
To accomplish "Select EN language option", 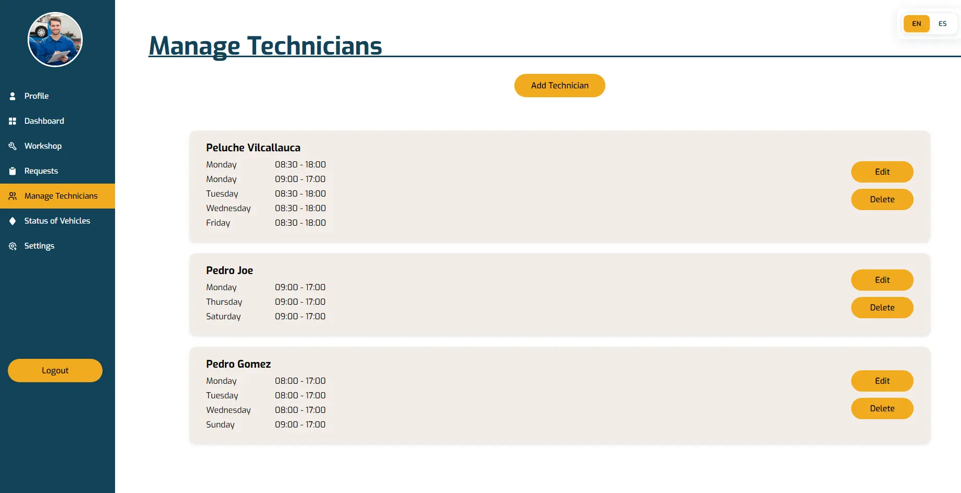I will pos(916,24).
